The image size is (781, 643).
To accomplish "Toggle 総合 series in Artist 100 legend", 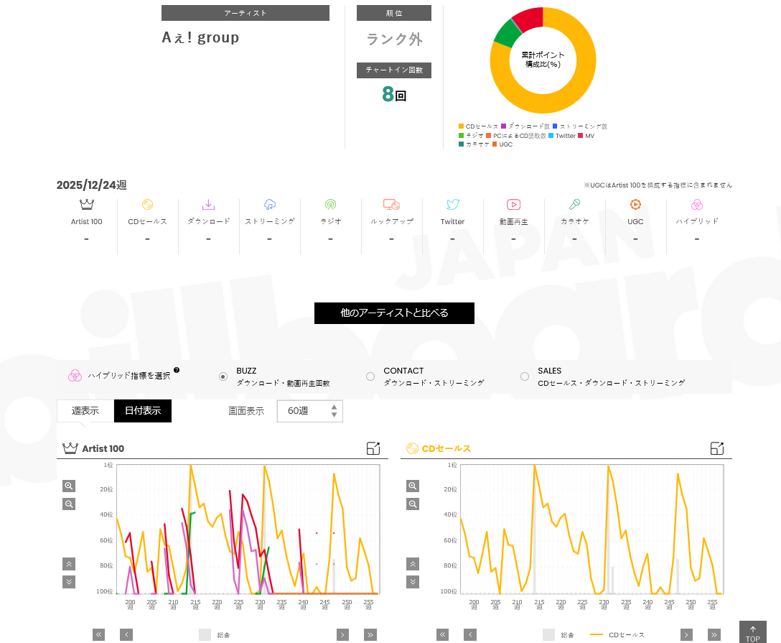I will [215, 634].
